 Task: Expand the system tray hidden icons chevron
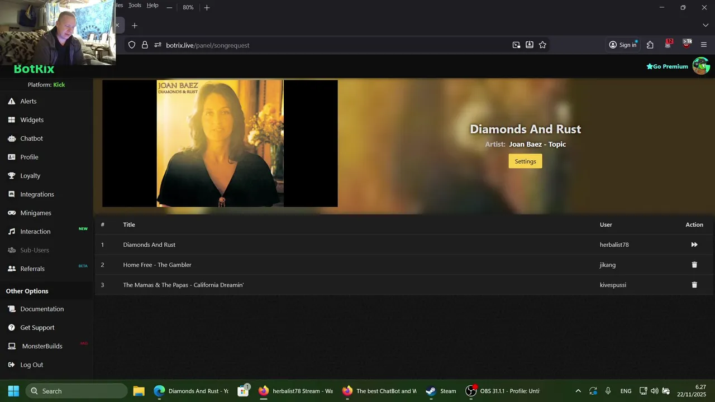click(x=578, y=391)
